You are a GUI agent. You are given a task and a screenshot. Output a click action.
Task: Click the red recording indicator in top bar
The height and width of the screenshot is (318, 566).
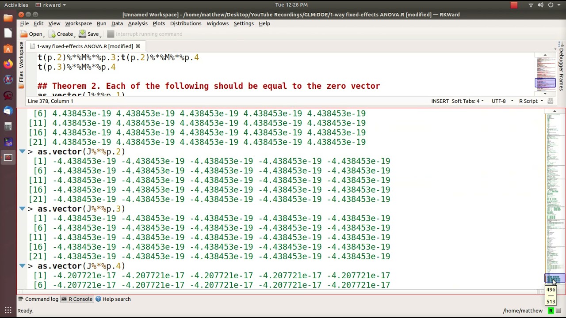click(514, 5)
